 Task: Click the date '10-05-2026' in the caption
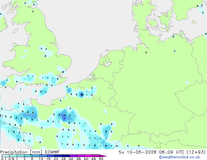click(142, 152)
